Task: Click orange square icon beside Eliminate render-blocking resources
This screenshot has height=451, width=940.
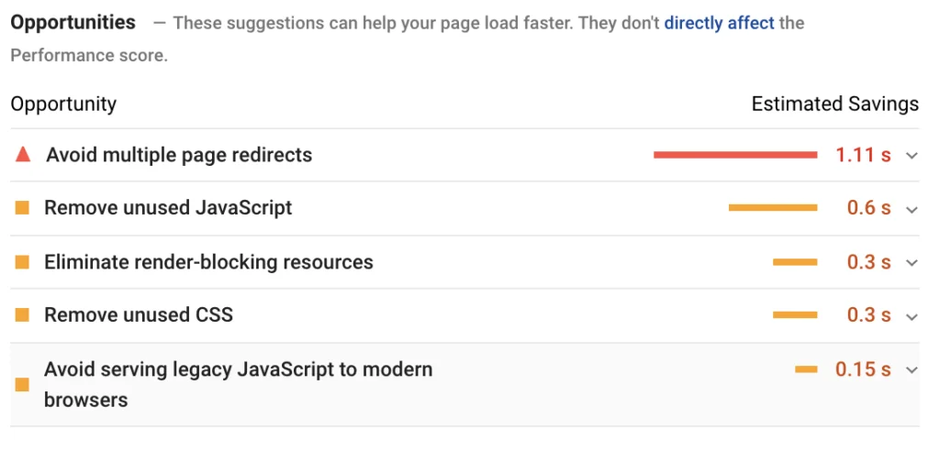Action: click(x=22, y=262)
